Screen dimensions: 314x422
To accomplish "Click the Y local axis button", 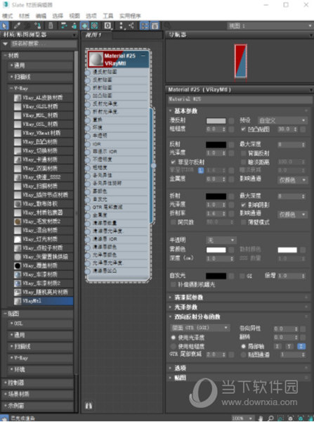I will click(289, 346).
